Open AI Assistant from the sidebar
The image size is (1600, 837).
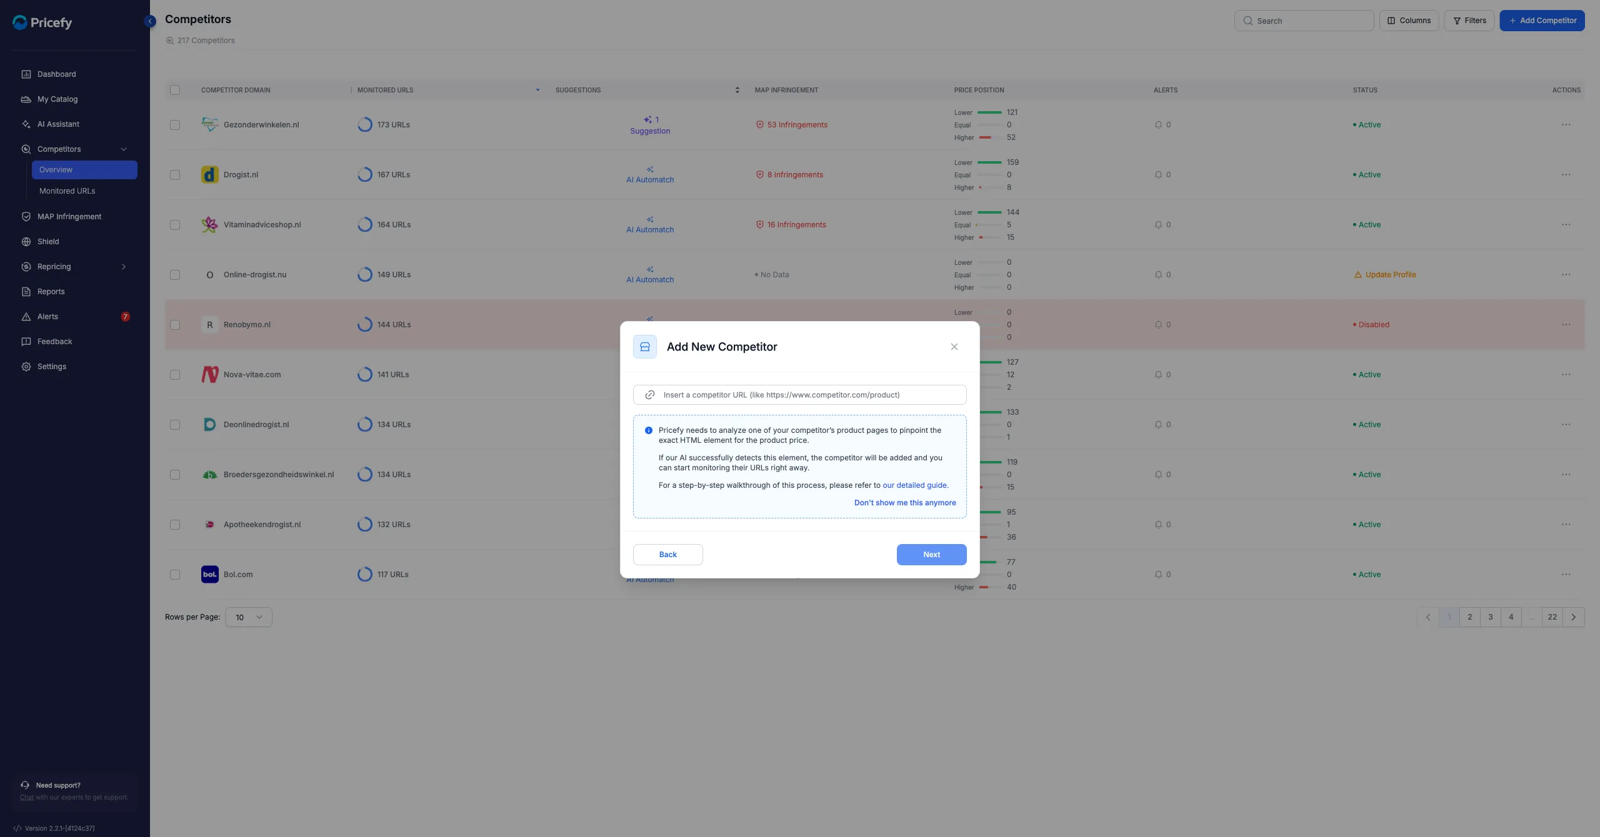pyautogui.click(x=58, y=124)
